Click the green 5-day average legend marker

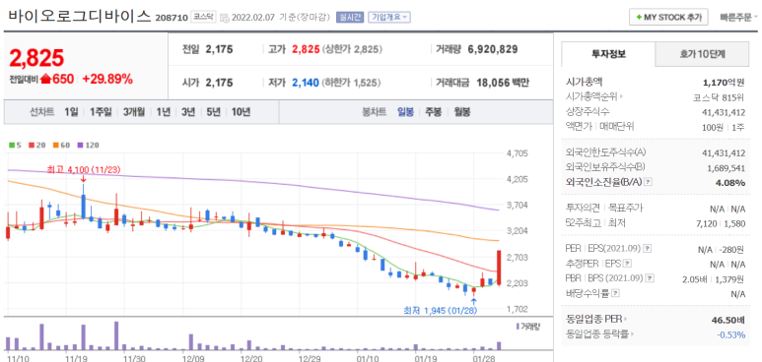click(11, 145)
